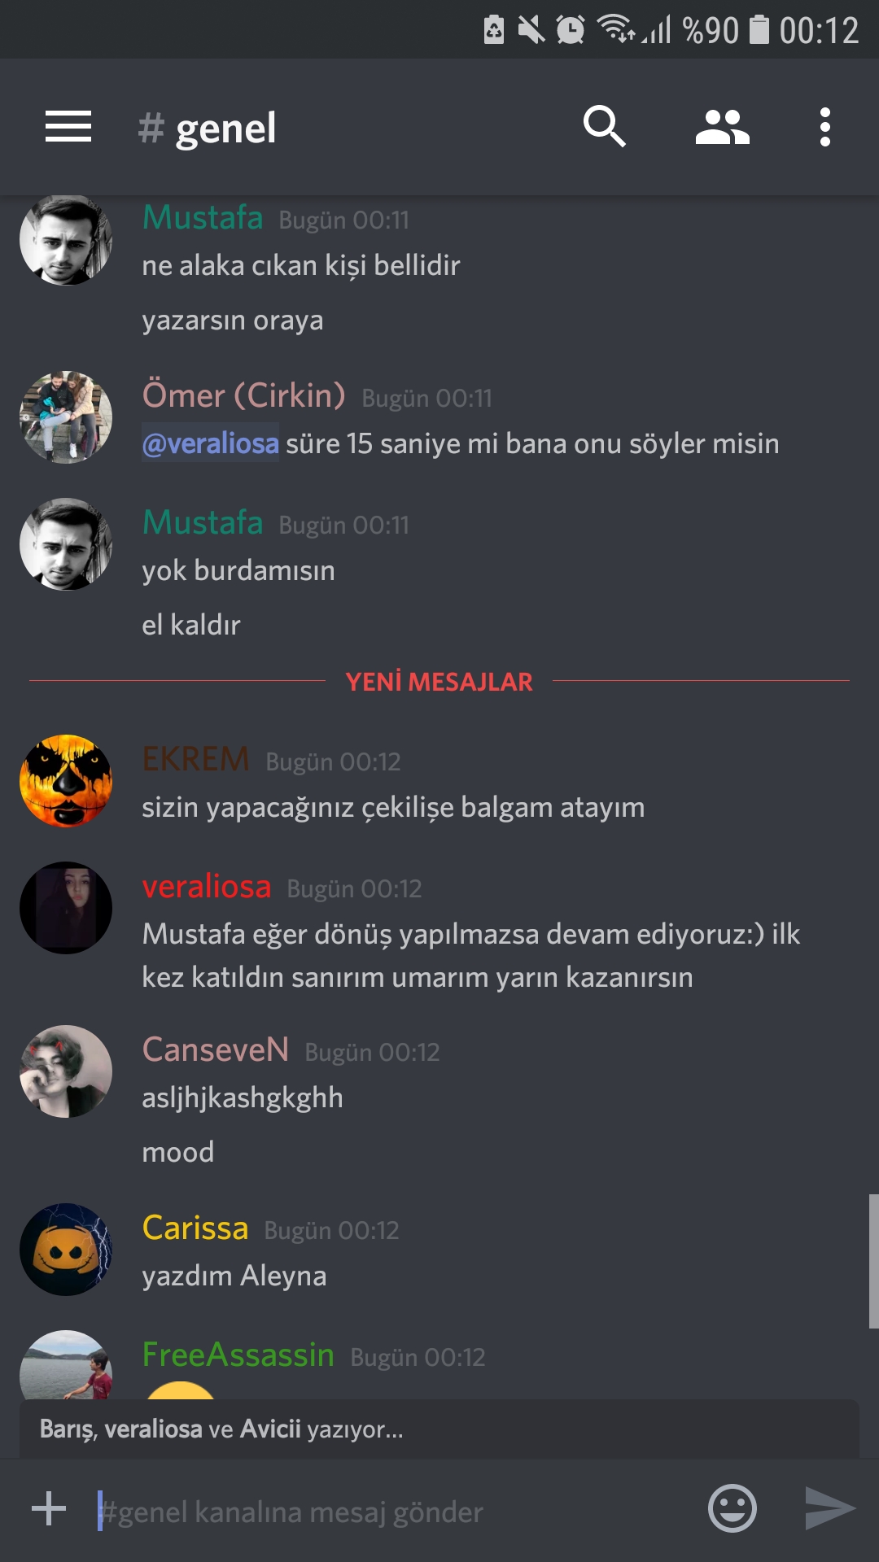Open CanseveN's profile picture
This screenshot has width=879, height=1562.
(66, 1071)
